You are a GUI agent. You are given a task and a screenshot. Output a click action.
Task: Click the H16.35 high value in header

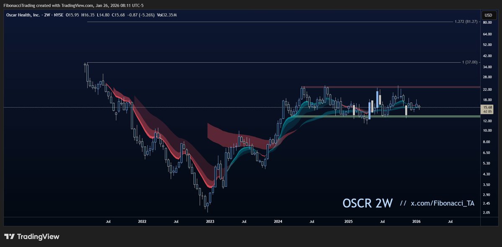[88, 15]
